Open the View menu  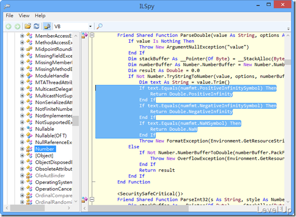(24, 16)
